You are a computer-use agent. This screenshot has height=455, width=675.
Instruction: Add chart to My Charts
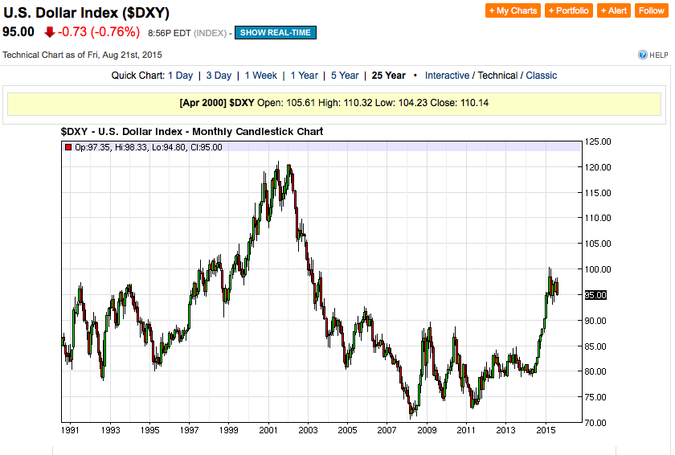click(x=513, y=10)
